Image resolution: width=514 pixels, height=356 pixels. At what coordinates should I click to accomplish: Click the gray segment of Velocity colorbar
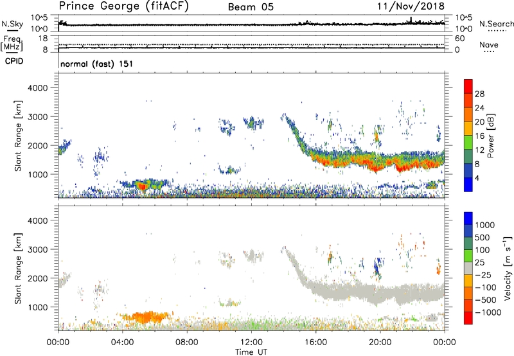(x=468, y=269)
